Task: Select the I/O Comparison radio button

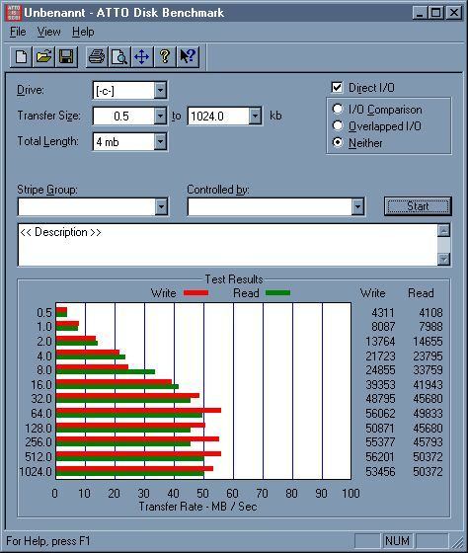Action: (x=338, y=109)
